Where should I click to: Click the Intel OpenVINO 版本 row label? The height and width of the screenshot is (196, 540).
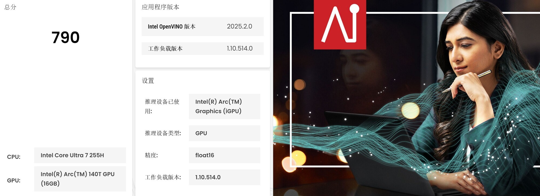point(171,26)
